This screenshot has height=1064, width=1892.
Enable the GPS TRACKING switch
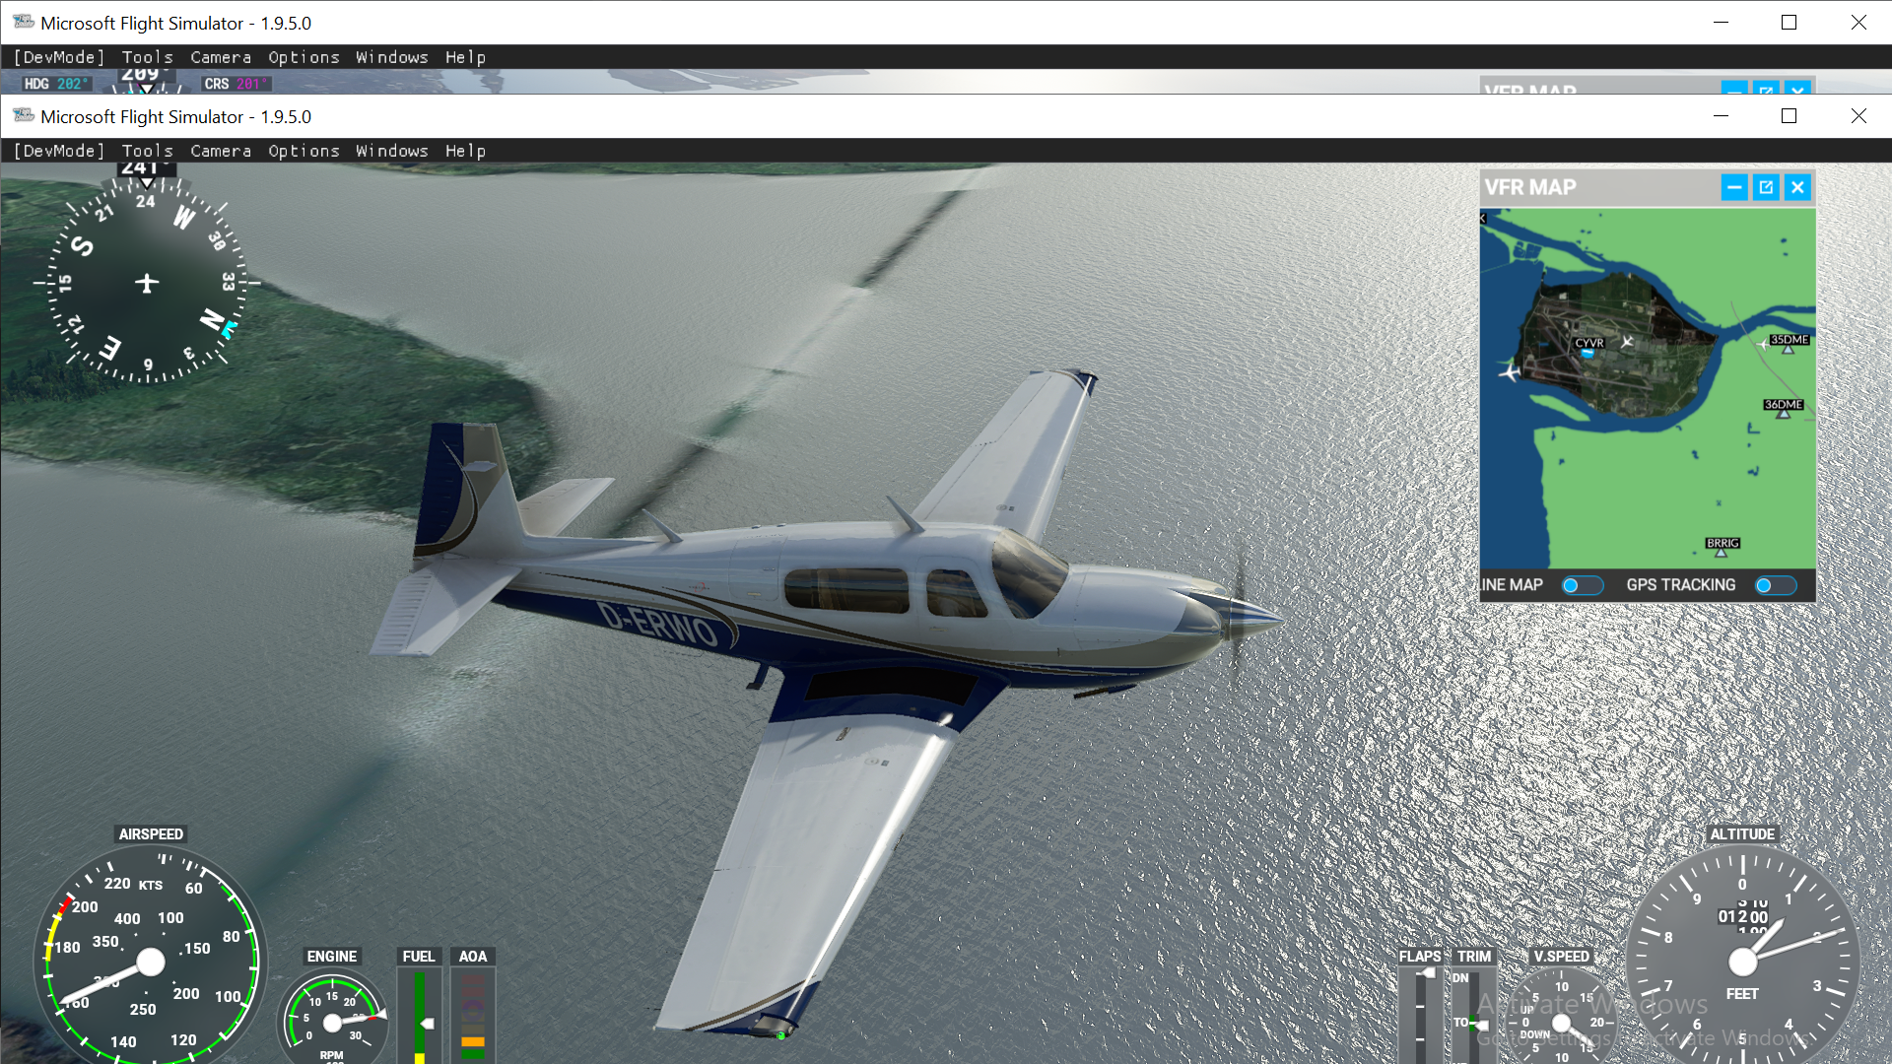pos(1776,585)
